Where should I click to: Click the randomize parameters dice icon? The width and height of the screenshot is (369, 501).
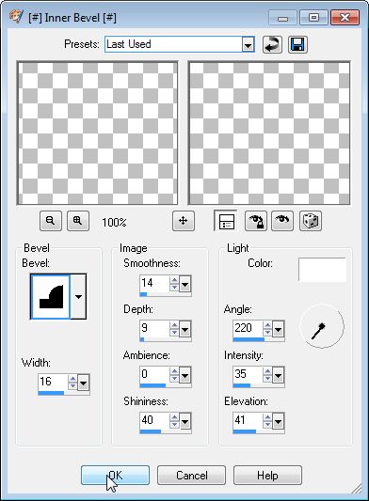point(311,221)
